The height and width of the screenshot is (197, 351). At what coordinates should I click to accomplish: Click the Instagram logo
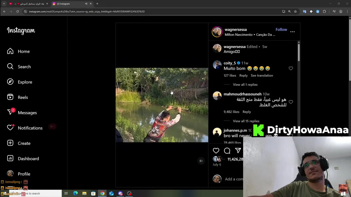[x=21, y=30]
